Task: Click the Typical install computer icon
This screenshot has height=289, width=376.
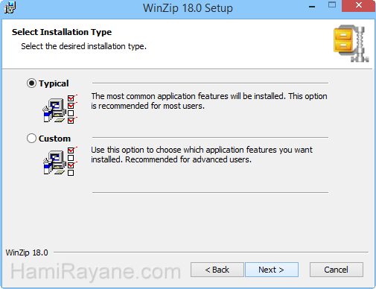Action: [60, 109]
